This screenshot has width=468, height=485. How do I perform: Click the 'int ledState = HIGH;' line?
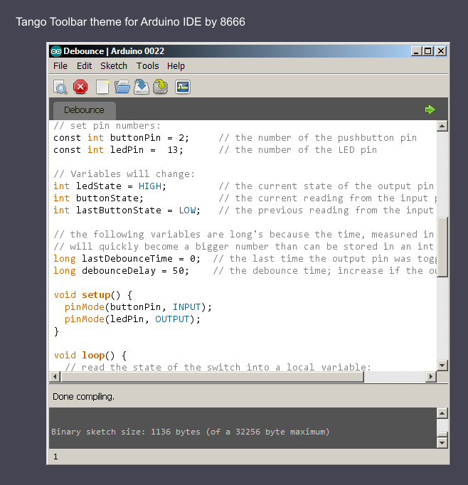click(110, 186)
